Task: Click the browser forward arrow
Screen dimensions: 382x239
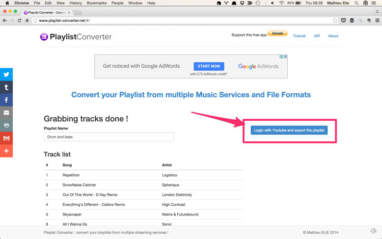Action: [12, 20]
